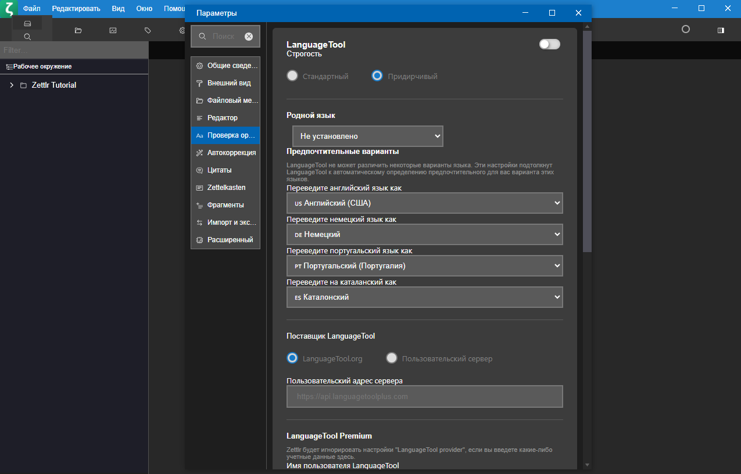The width and height of the screenshot is (741, 474).
Task: Open Родной язык dropdown showing Не установлено
Action: pyautogui.click(x=368, y=136)
